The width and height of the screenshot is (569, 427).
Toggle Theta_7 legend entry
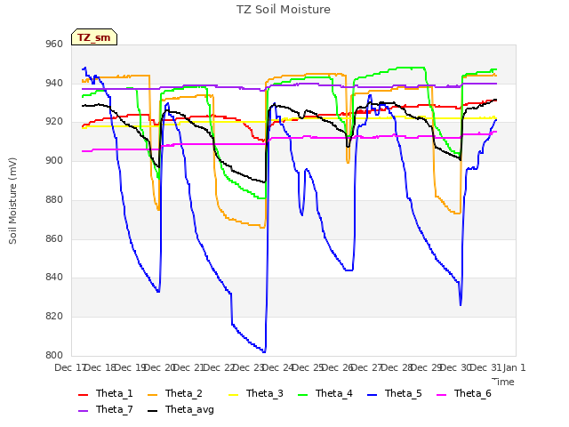(106, 409)
